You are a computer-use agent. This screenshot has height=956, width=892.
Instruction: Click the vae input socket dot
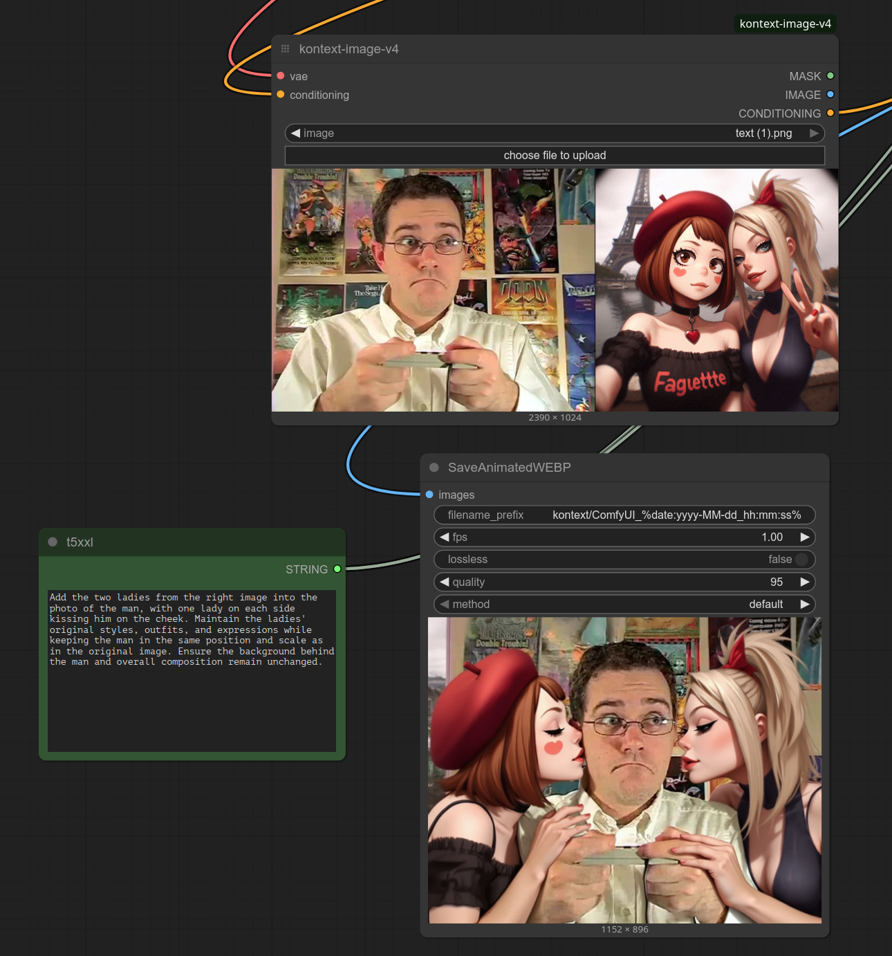[281, 76]
